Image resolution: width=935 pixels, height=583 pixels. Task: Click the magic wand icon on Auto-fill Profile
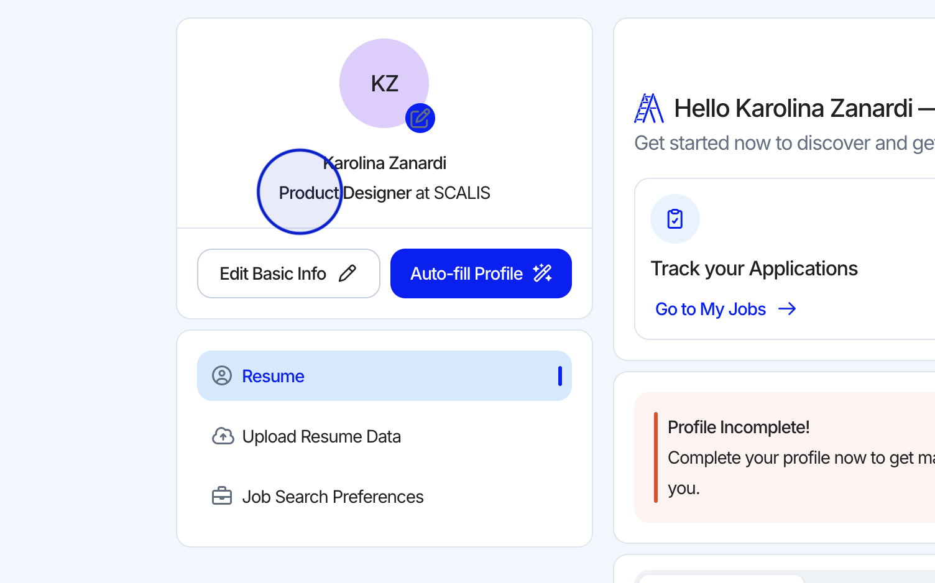[x=542, y=273]
